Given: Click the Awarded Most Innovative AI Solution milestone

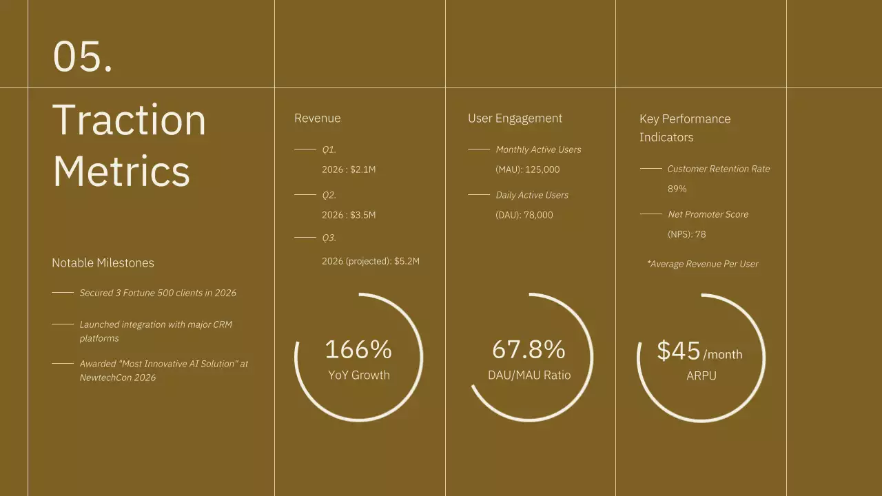Looking at the screenshot, I should pos(163,370).
